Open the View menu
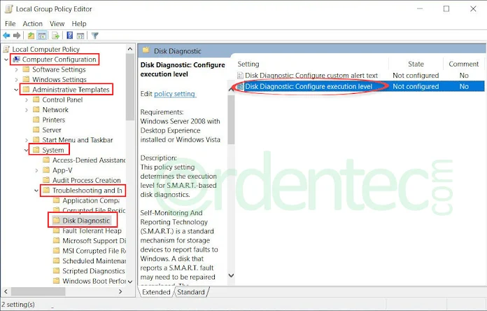Image resolution: width=487 pixels, height=311 pixels. tap(57, 24)
